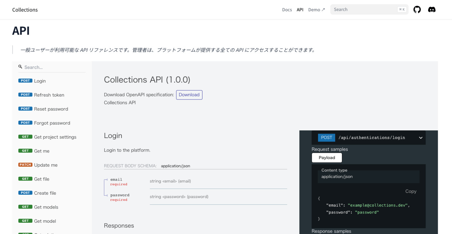452x234 pixels.
Task: Click the magnifier icon in sidebar search
Action: pos(20,67)
